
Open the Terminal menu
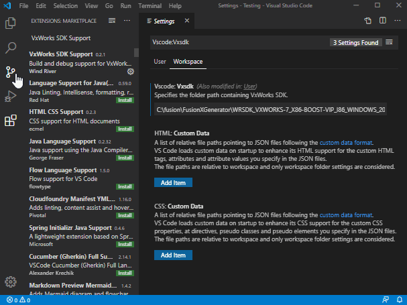click(x=150, y=6)
